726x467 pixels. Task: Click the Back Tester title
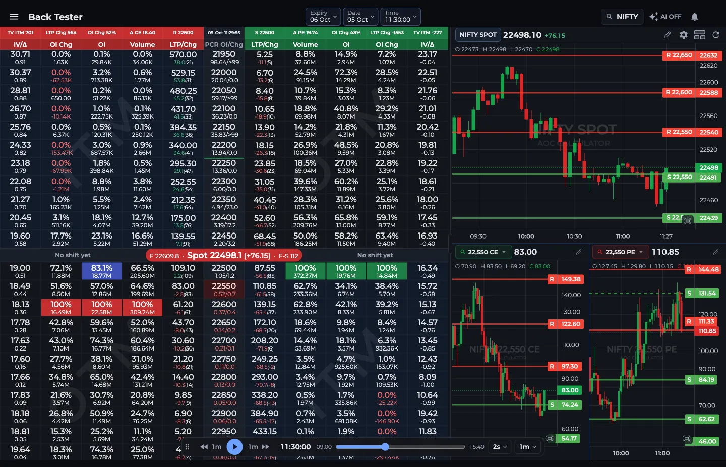click(55, 17)
